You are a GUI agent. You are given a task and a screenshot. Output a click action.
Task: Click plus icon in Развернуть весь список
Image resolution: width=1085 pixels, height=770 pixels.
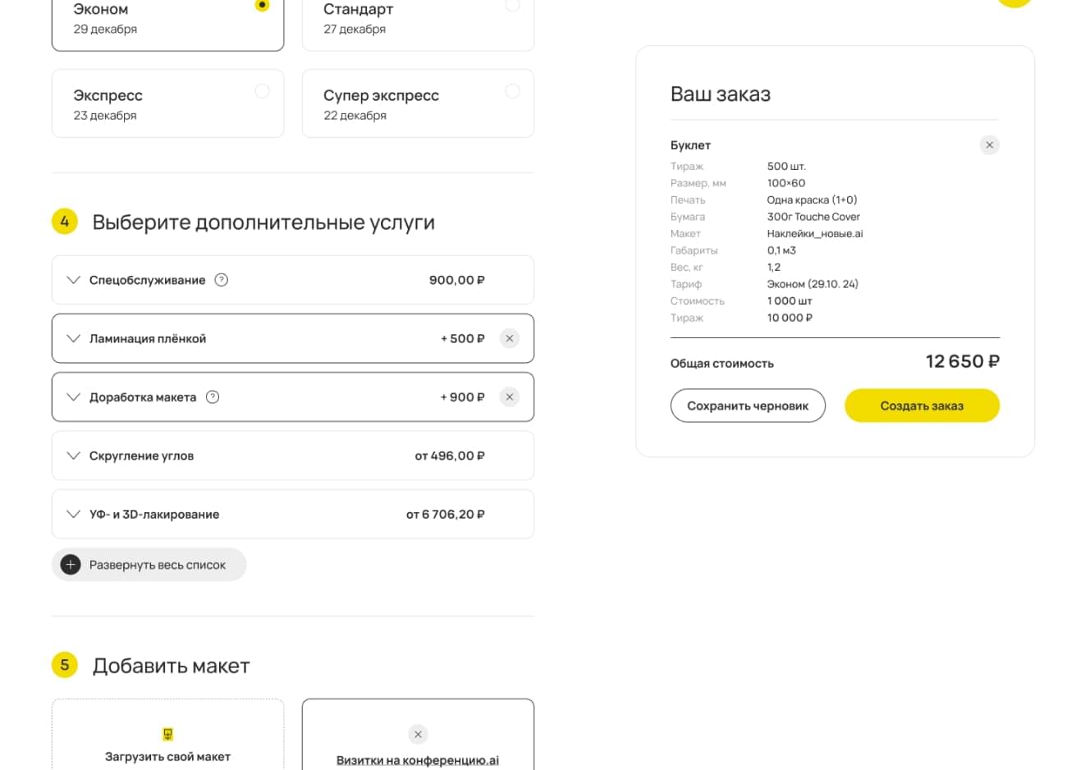[71, 565]
